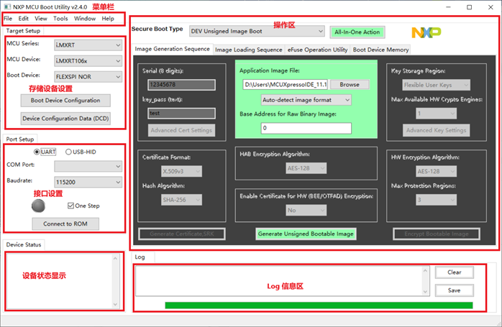Click the round connection status LED indicator
This screenshot has height=327, width=502.
(x=38, y=206)
